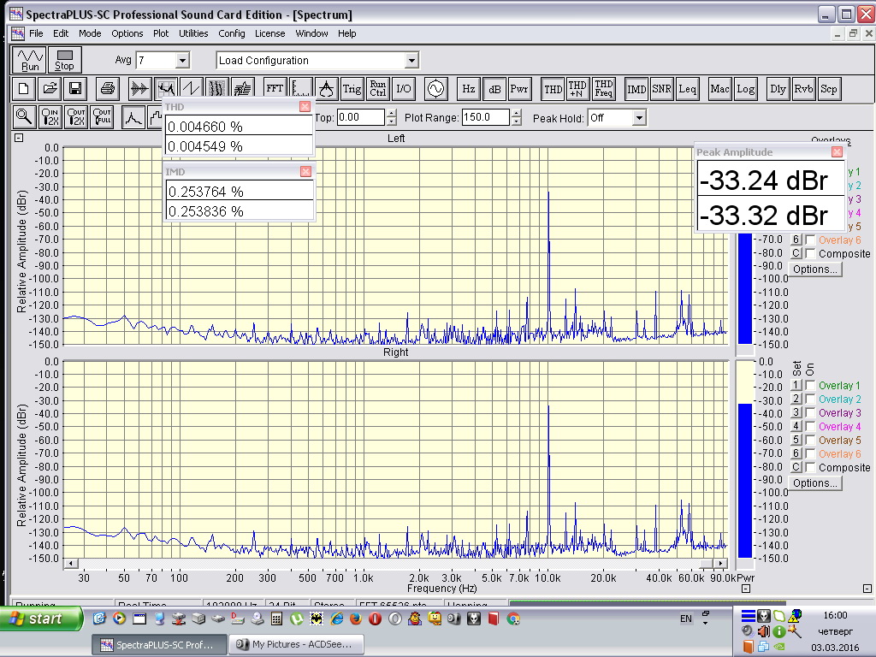Open the IMD measurement tool

[x=636, y=88]
